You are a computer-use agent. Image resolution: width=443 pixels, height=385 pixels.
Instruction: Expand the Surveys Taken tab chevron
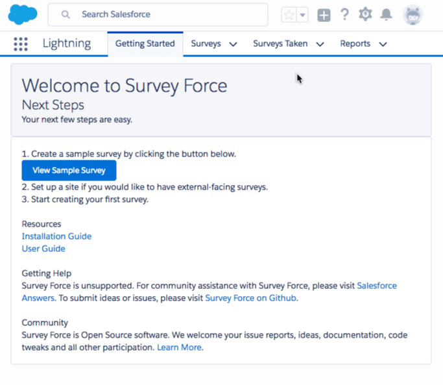point(320,44)
